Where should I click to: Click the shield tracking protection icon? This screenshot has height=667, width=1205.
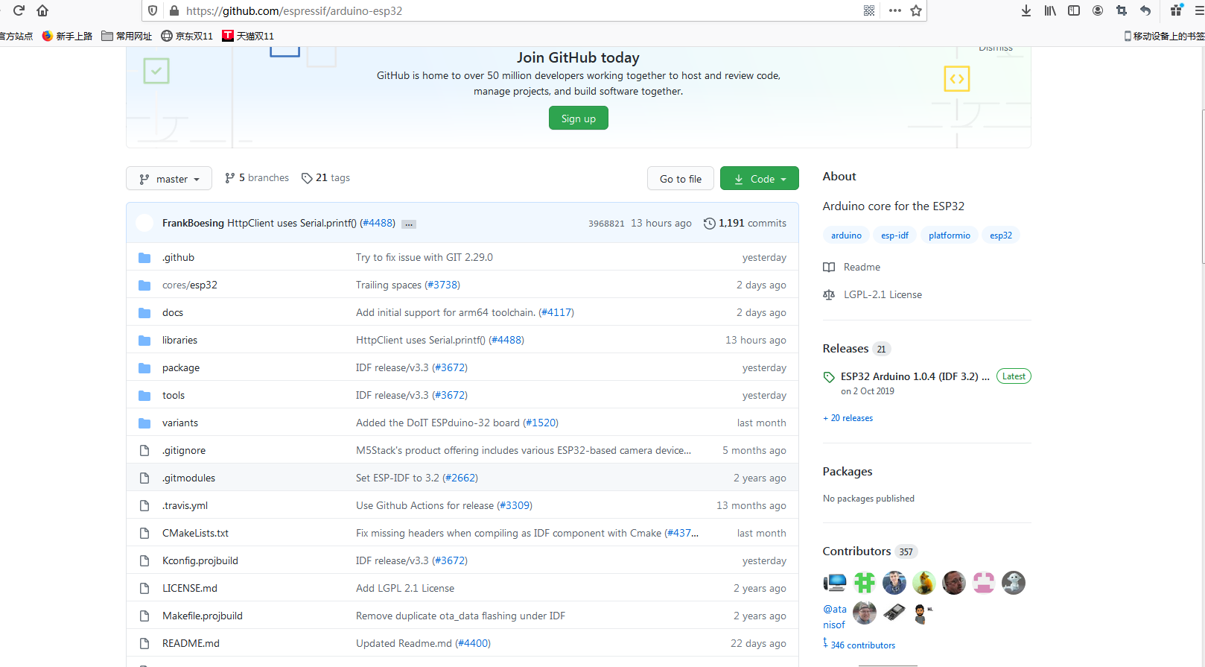[x=153, y=10]
